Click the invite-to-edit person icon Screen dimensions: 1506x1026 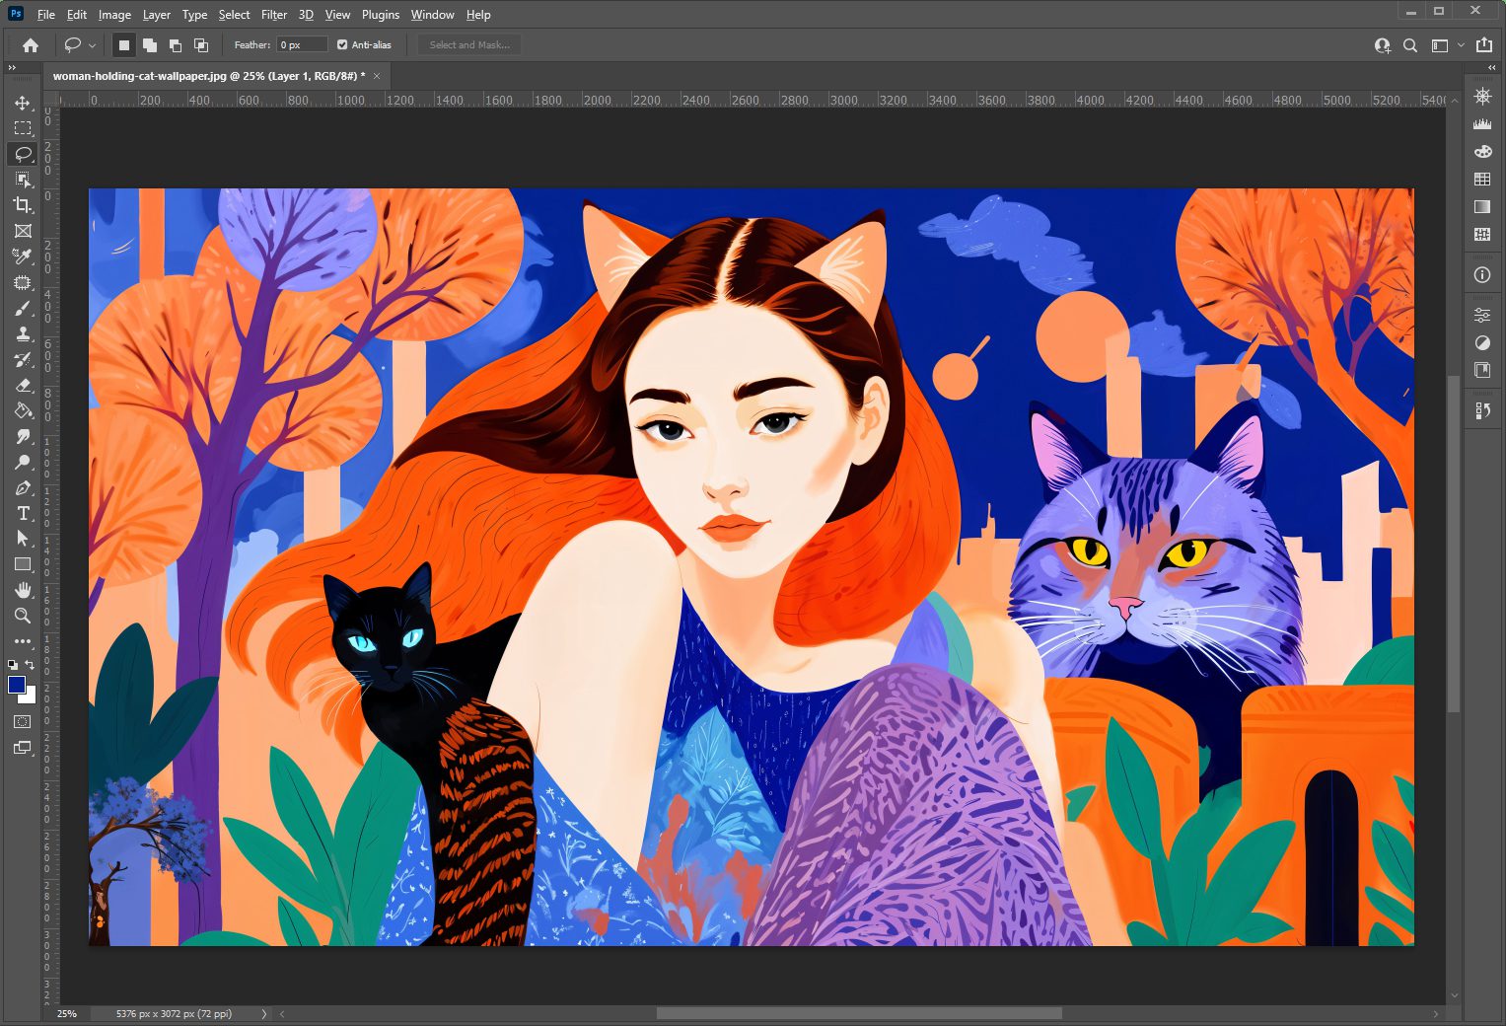tap(1383, 45)
